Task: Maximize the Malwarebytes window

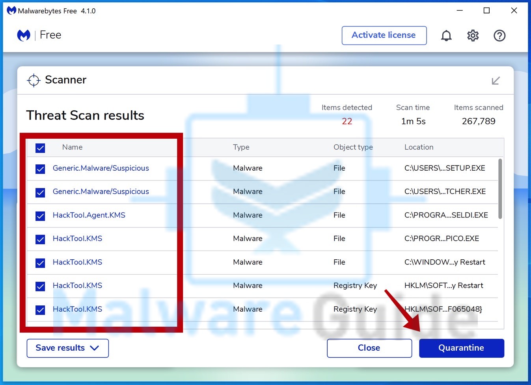Action: pos(487,11)
